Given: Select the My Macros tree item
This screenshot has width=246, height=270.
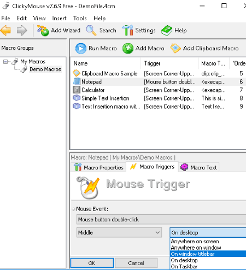Looking at the screenshot, I should pos(33,62).
